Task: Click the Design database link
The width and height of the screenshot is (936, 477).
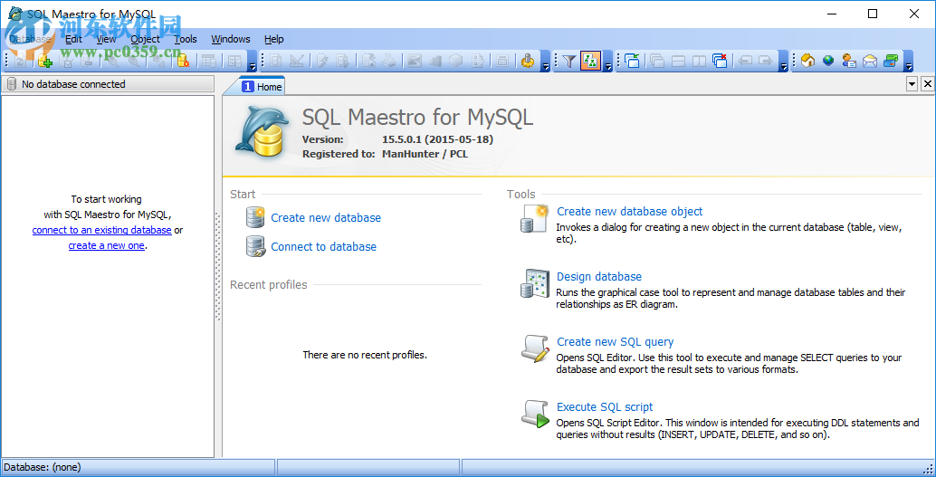Action: (599, 276)
